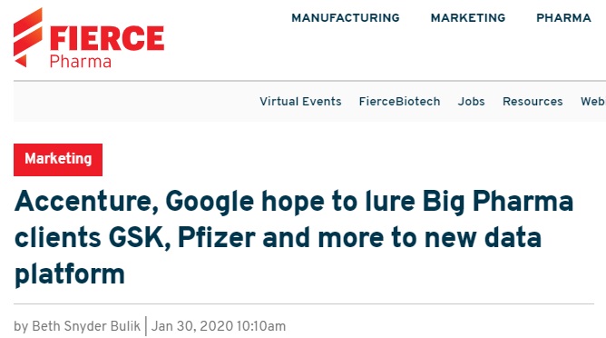Click the article headline about Accenture and Google
Image resolution: width=606 pixels, height=338 pixels.
(294, 238)
